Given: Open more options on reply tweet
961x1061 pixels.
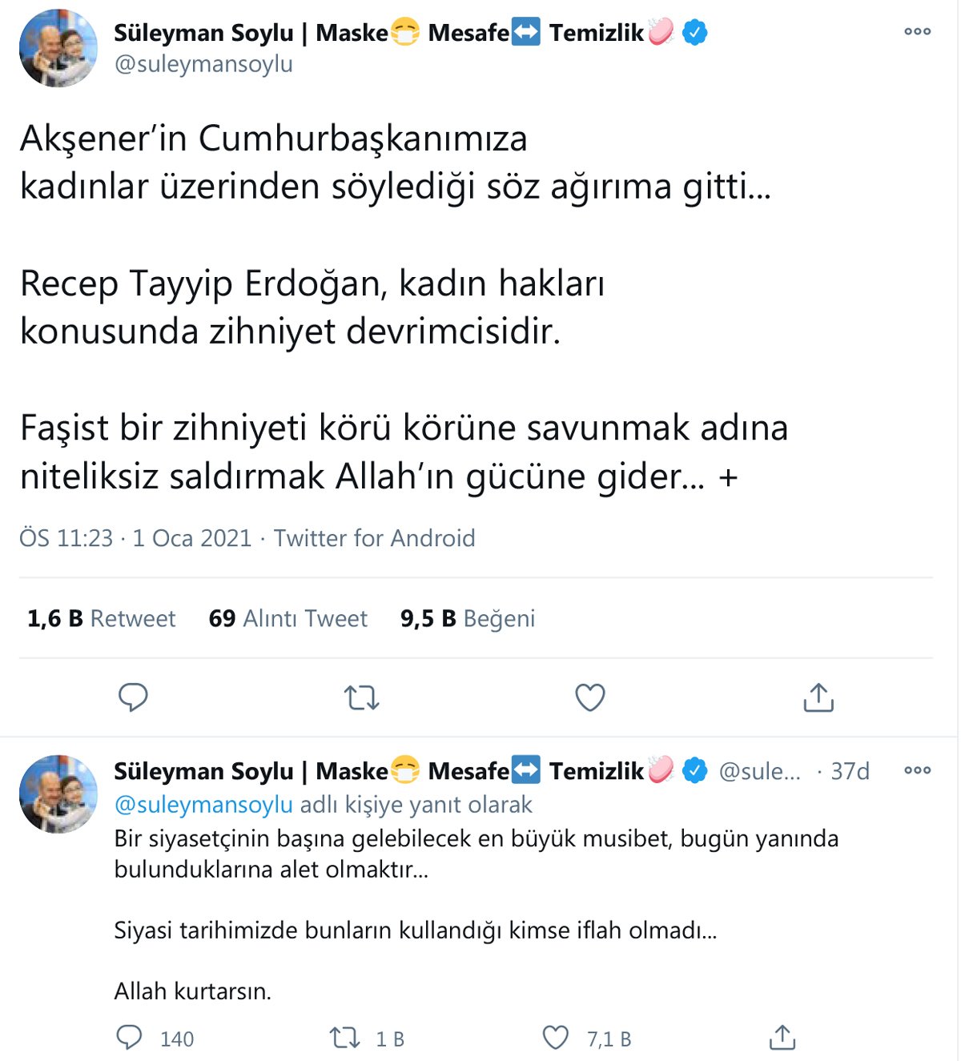Looking at the screenshot, I should point(917,770).
